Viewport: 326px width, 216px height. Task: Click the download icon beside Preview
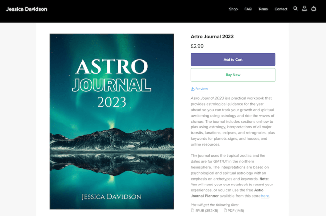(193, 89)
